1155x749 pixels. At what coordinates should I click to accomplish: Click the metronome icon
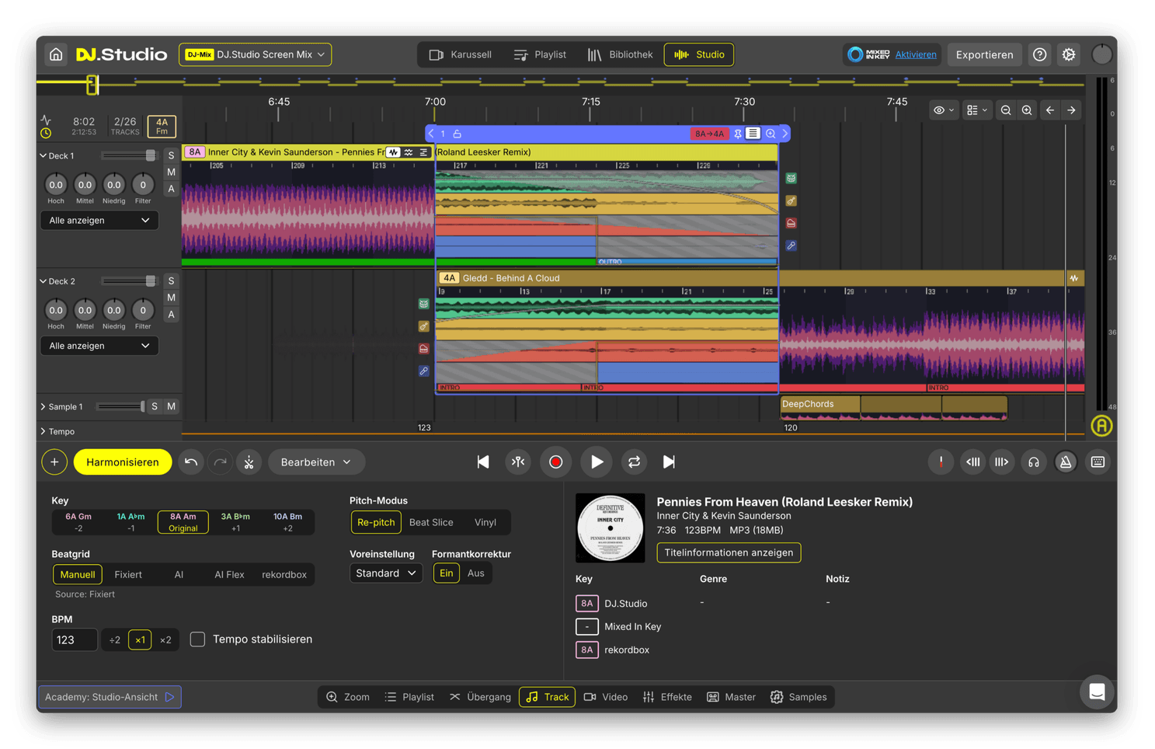tap(1066, 462)
